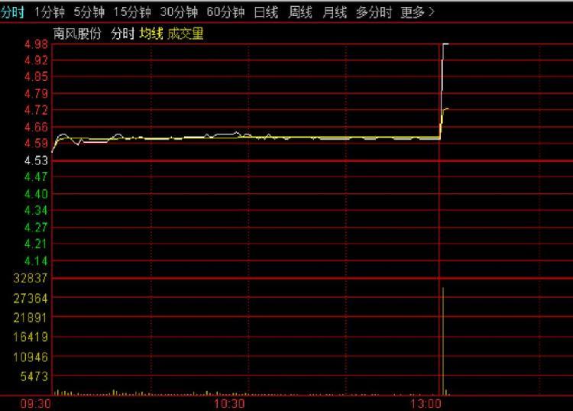The image size is (573, 411).
Task: Select the 月线 monthly tab
Action: coord(335,12)
